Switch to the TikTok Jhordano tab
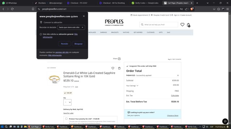Image resolution: width=231 pixels, height=129 pixels. (x=49, y=3)
